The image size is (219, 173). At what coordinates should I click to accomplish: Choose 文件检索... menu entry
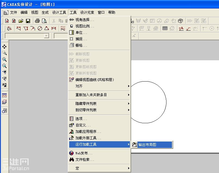coord(100,160)
